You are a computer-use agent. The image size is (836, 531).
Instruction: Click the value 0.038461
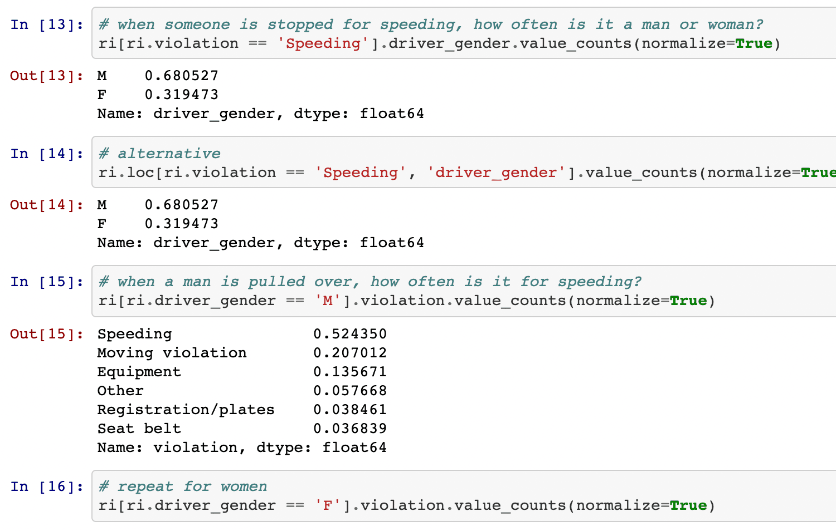pos(350,410)
